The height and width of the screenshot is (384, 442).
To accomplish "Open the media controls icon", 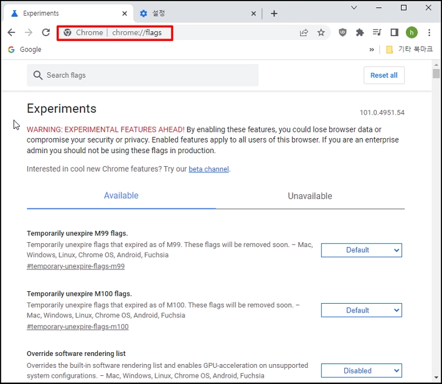I will click(x=377, y=32).
